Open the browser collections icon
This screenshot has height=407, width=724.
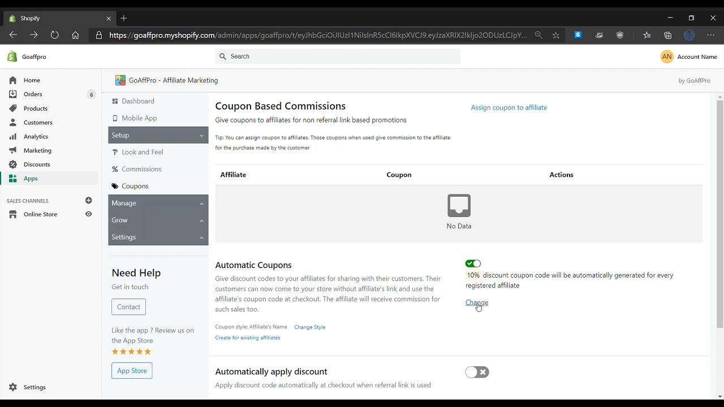coord(668,35)
